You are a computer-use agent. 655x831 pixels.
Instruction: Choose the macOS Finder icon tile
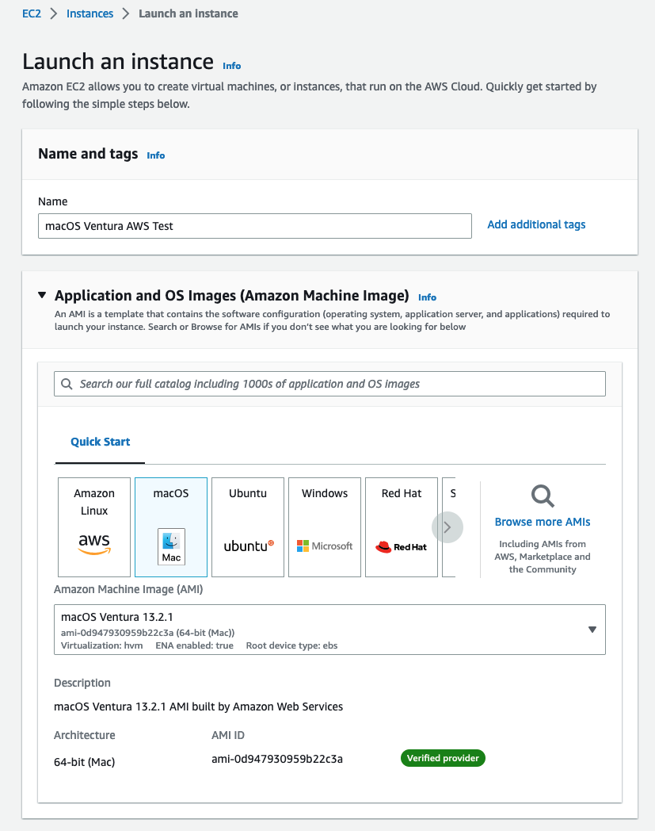pyautogui.click(x=171, y=527)
